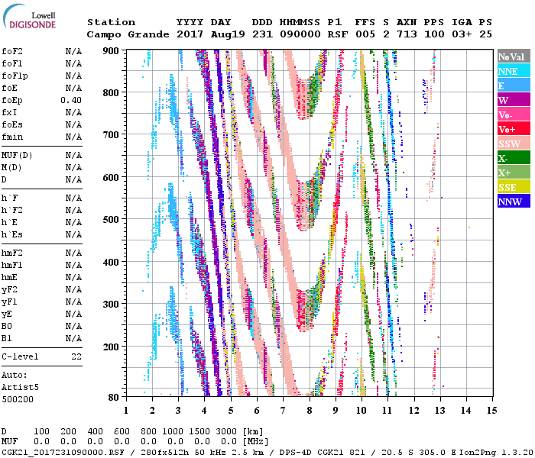
Task: Click the 500200 version number
Action: click(x=18, y=399)
